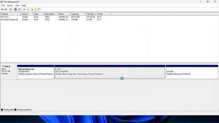Click the Forward arrow in the toolbar

[x=6, y=9]
